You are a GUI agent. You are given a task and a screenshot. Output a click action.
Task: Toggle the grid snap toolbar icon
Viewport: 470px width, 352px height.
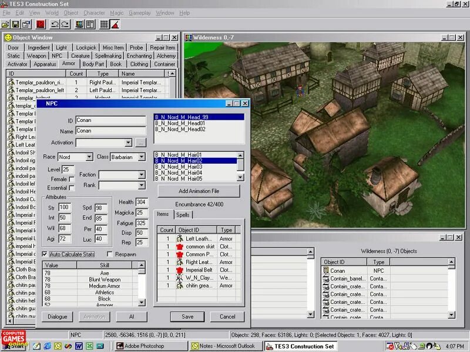point(104,25)
